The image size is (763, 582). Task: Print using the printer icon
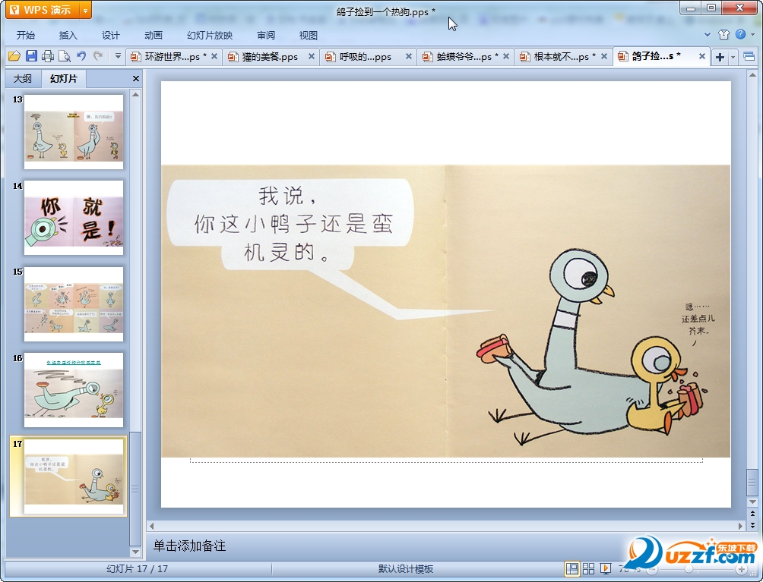coord(48,56)
